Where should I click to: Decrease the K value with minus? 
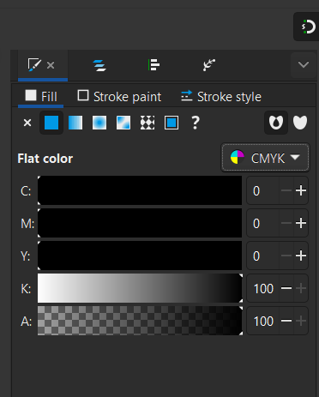(x=286, y=288)
